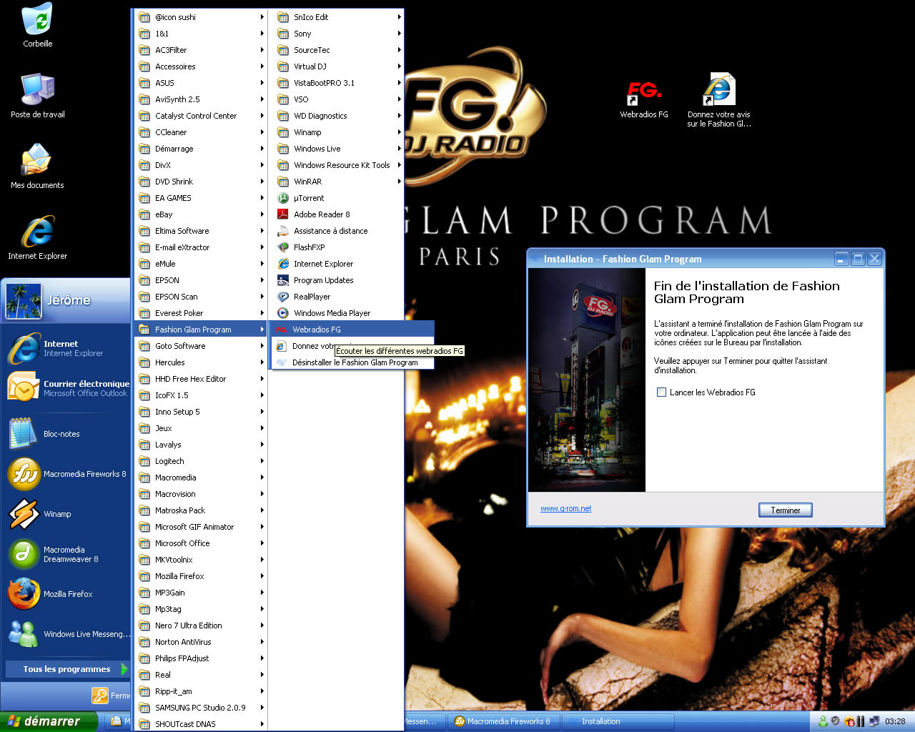
Task: Expand the Nero 7 Ultra Edition folder
Action: point(201,625)
